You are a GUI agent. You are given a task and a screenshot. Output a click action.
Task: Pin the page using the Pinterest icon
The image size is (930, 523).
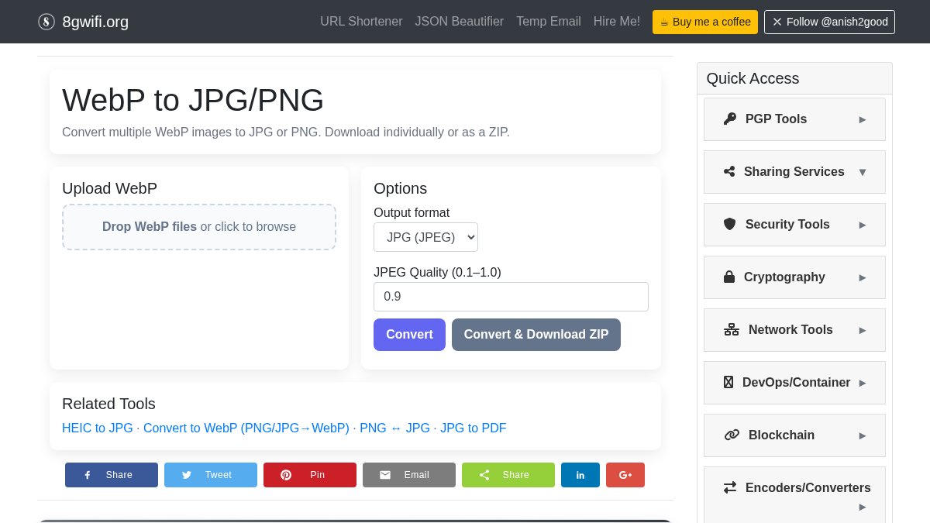click(x=286, y=475)
